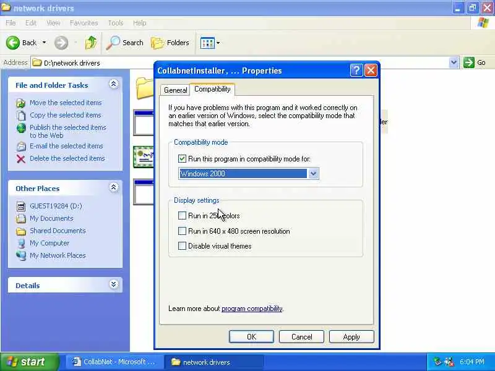Click the Forward arrow icon in toolbar
This screenshot has height=371, width=495.
(x=61, y=43)
